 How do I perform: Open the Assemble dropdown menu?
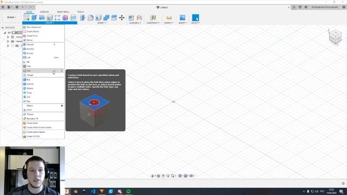pos(135,23)
